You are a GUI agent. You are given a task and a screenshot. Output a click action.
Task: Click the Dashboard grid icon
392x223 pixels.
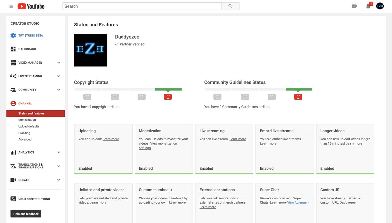13,49
